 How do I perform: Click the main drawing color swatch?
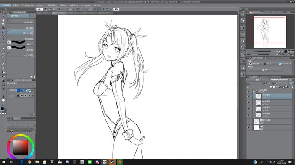[x=2, y=108]
